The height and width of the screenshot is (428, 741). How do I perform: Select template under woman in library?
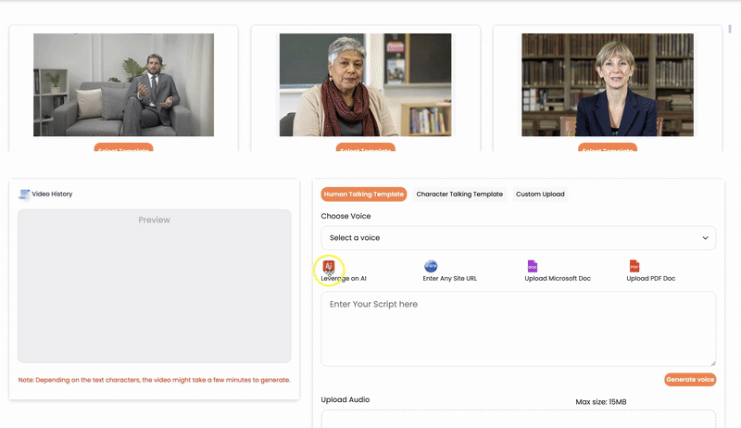click(x=608, y=147)
